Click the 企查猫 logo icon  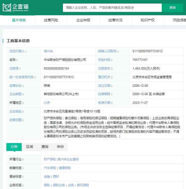point(7,7)
